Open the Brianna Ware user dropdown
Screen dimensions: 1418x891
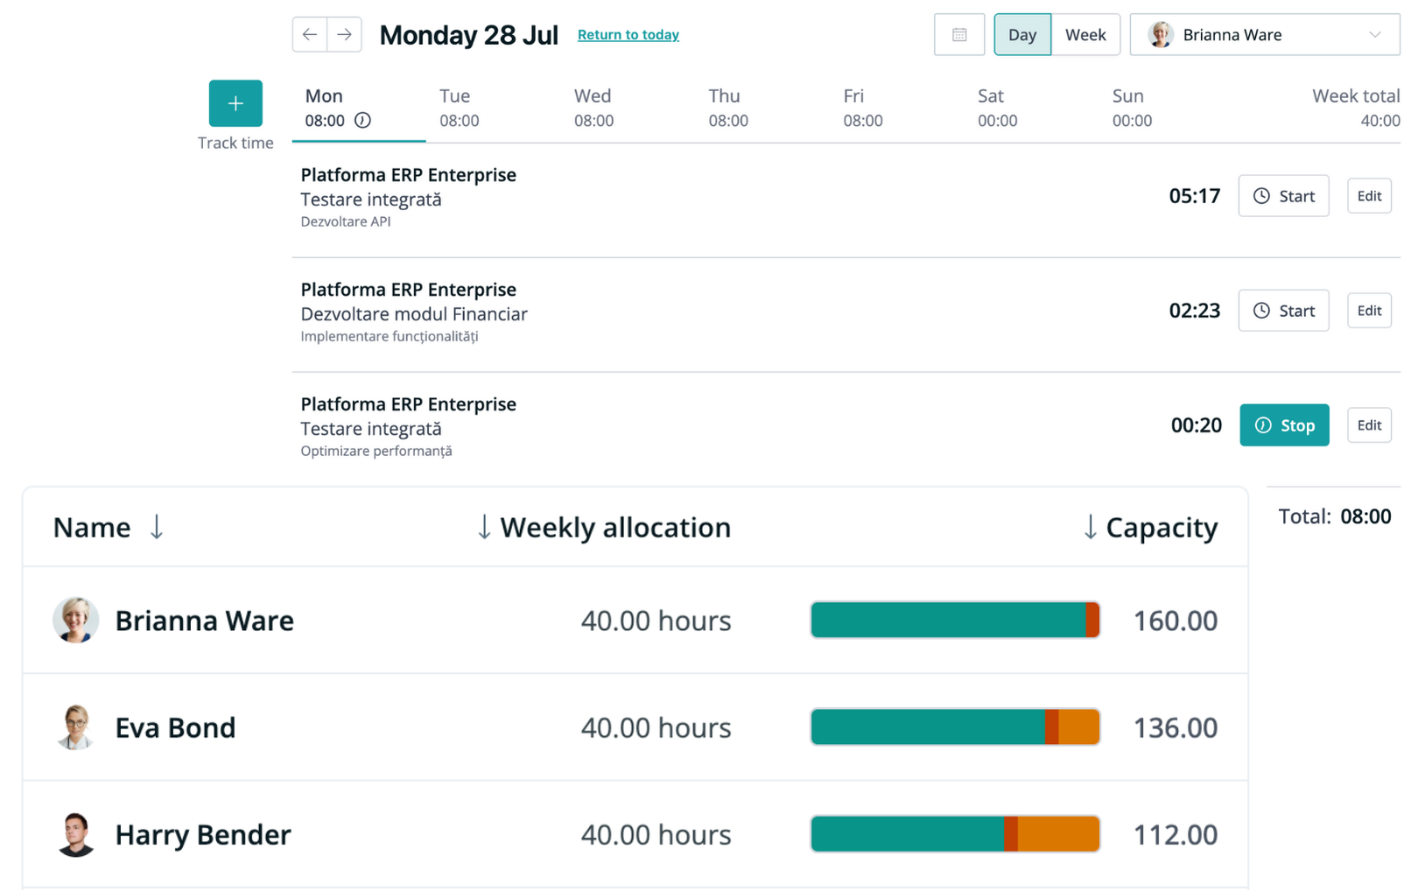click(x=1265, y=35)
